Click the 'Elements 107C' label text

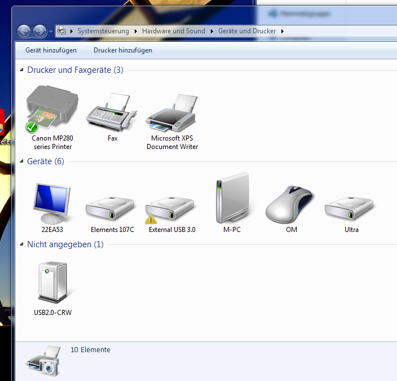112,230
